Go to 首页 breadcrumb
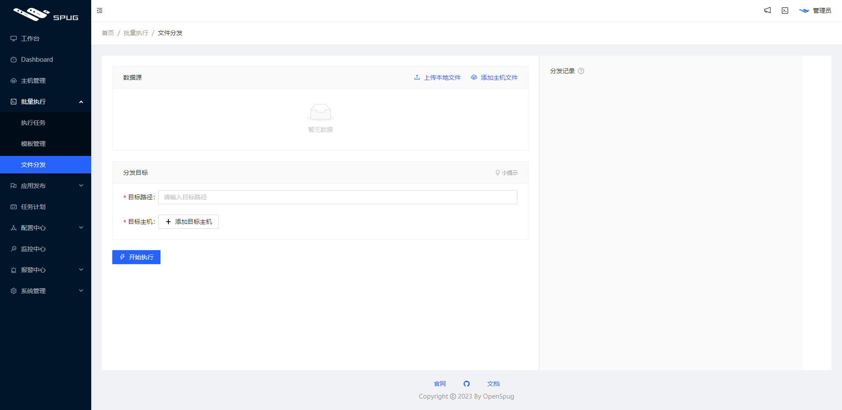Viewport: 842px width, 410px height. click(108, 33)
